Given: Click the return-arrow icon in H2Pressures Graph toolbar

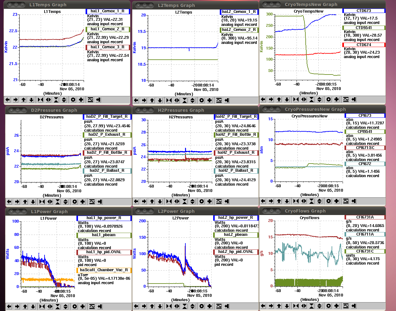Looking at the screenshot, I should point(227,201).
